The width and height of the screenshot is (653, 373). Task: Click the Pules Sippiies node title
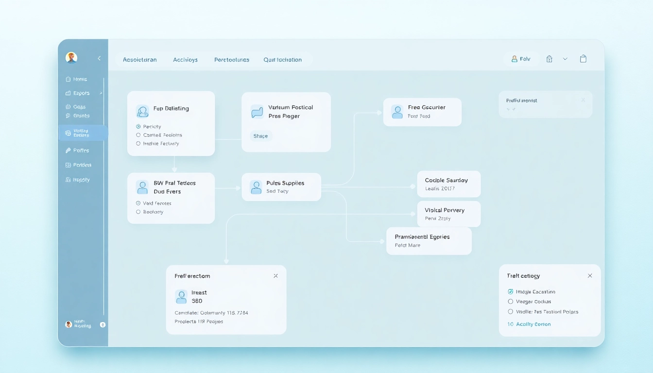[x=285, y=183]
